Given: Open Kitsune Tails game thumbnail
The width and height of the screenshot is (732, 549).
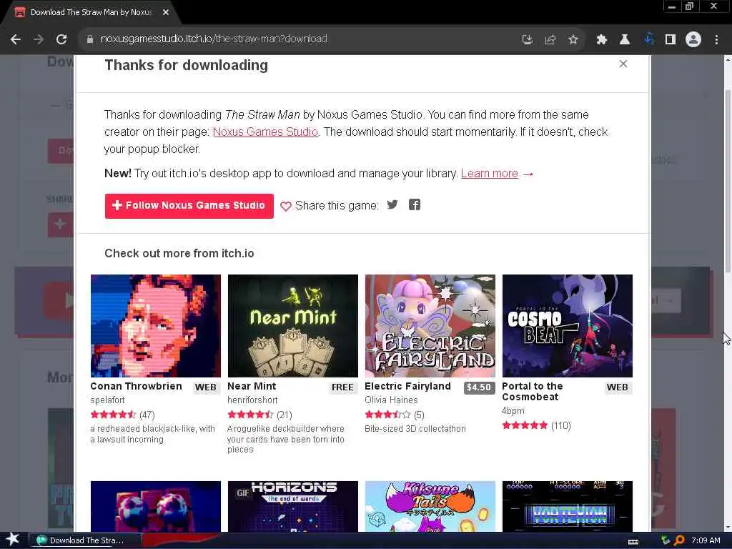Looking at the screenshot, I should (430, 507).
